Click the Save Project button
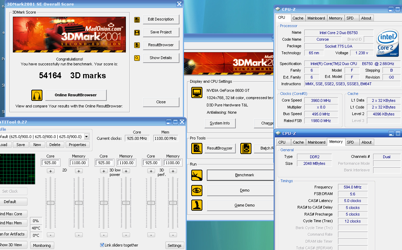Screen dimensions: 402x250 (x=161, y=32)
